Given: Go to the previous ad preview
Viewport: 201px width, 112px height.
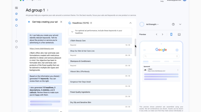Looking at the screenshot, I should (x=156, y=34).
